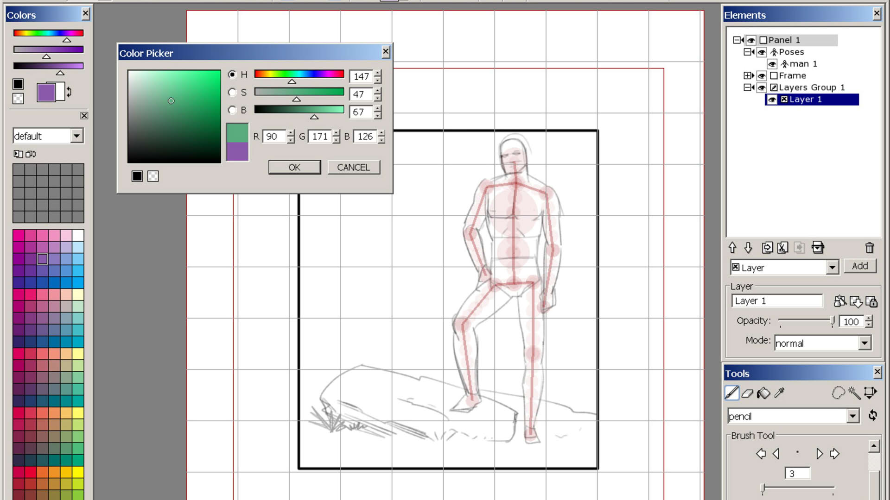Toggle visibility eye of Panel 1

coord(751,40)
